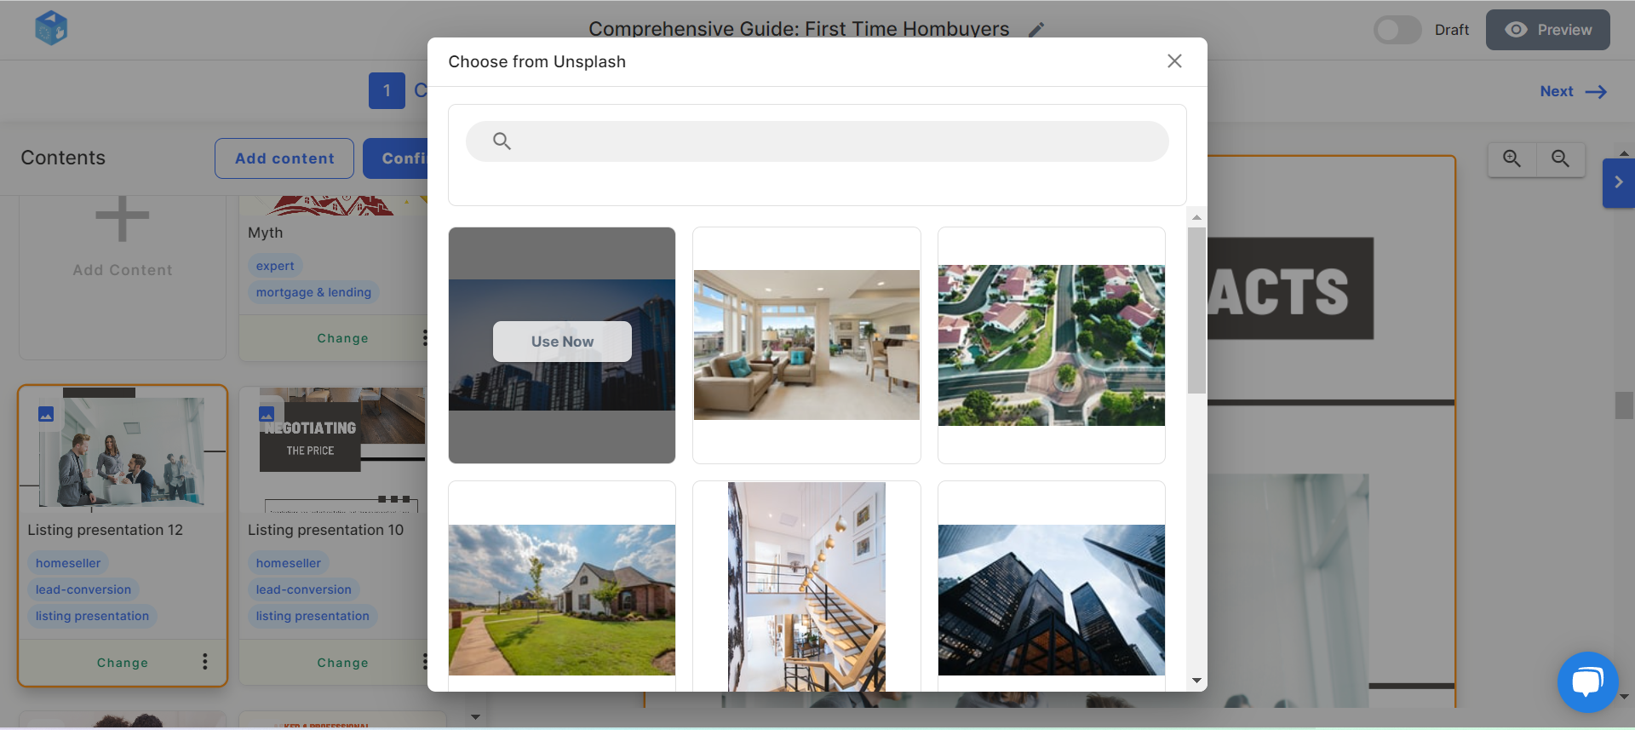1635x730 pixels.
Task: Select the homeseller tag on Listing presentation 12
Action: (68, 563)
